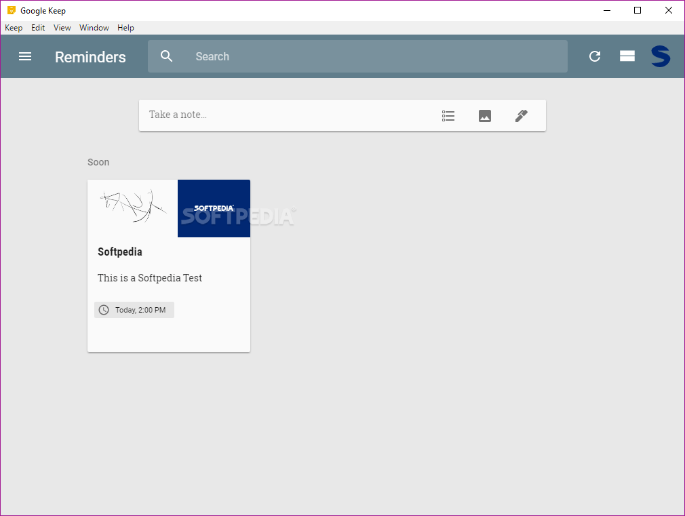Minimize the Google Keep window
This screenshot has width=685, height=516.
(x=607, y=10)
